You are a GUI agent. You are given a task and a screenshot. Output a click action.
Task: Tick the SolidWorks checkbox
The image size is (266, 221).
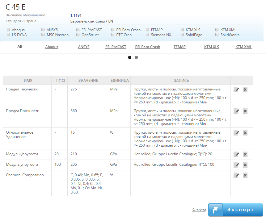217,35
